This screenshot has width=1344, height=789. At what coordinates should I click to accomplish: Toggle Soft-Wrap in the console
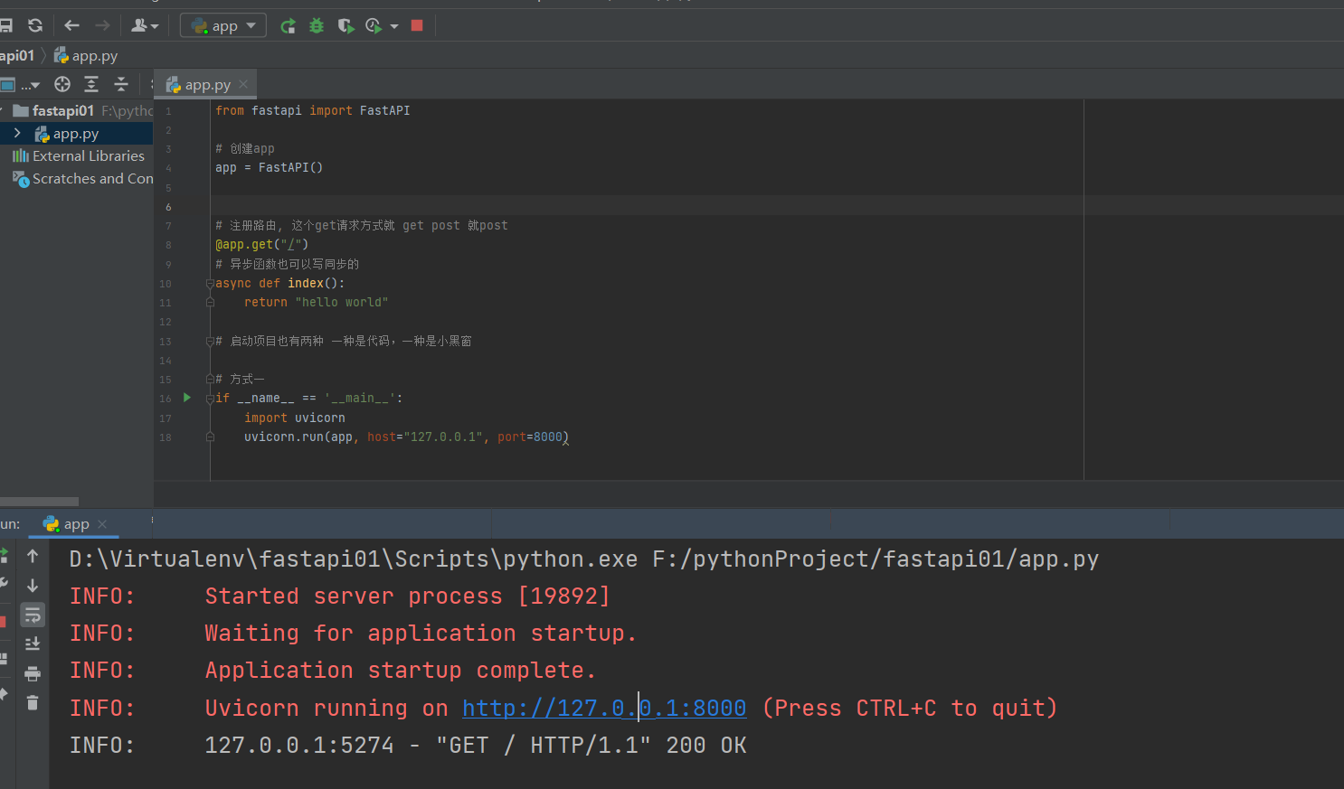click(33, 615)
